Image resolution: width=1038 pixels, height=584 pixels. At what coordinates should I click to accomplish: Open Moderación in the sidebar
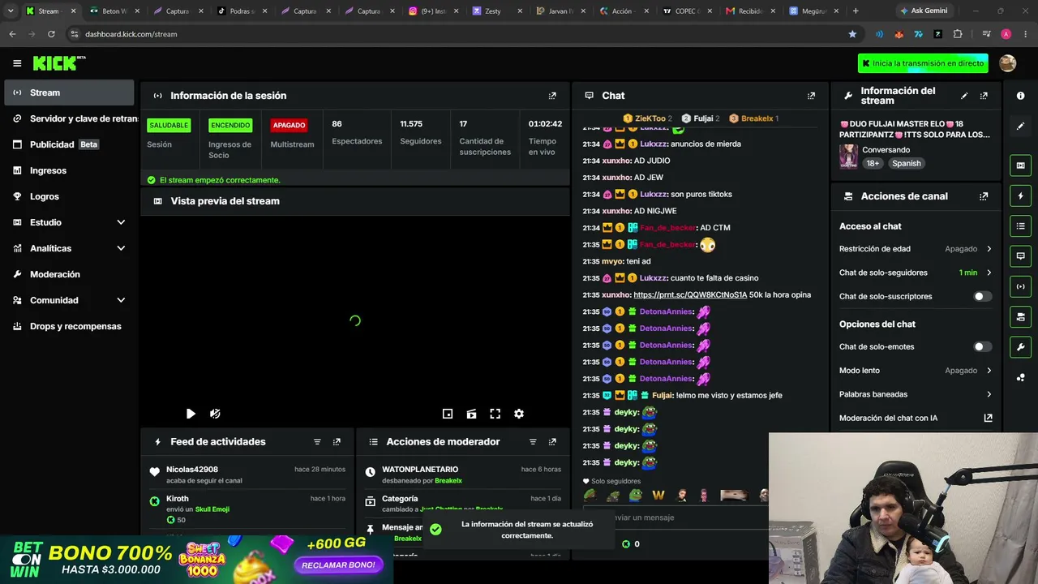(x=69, y=274)
